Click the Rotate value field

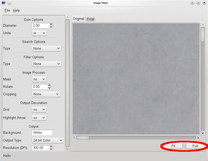tap(40, 87)
